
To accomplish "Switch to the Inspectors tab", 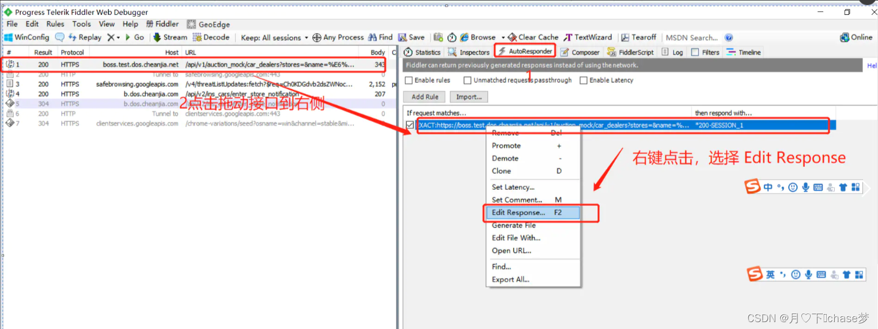I will (469, 52).
